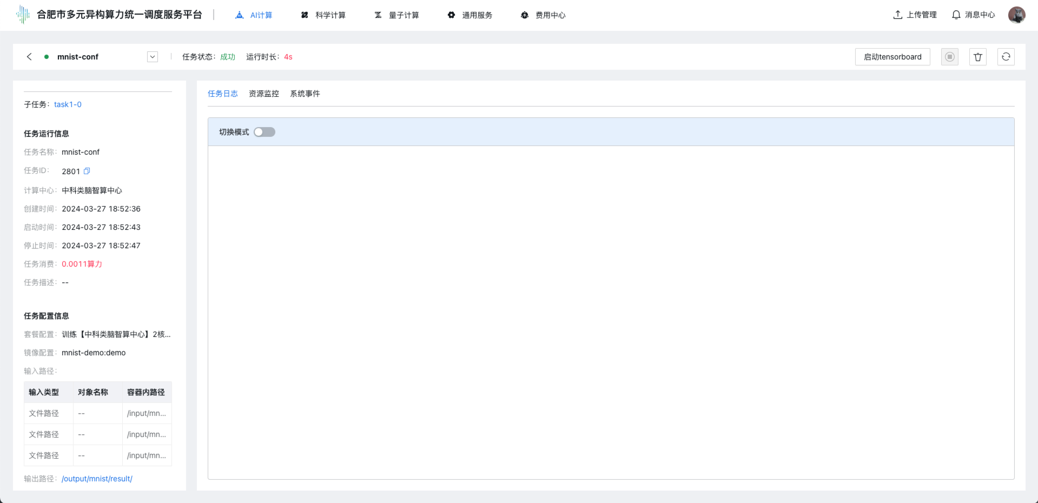Image resolution: width=1038 pixels, height=503 pixels.
Task: Expand the mnist-conf task dropdown
Action: [x=153, y=57]
